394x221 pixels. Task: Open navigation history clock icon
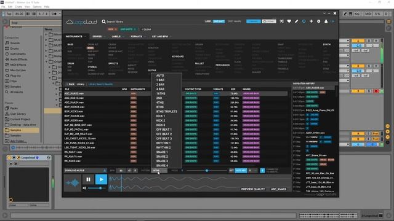tap(304, 21)
